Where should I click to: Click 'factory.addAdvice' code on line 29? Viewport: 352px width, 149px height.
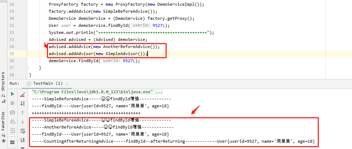70,11
